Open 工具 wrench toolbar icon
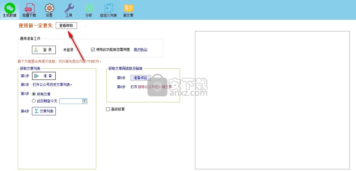 pos(69,10)
